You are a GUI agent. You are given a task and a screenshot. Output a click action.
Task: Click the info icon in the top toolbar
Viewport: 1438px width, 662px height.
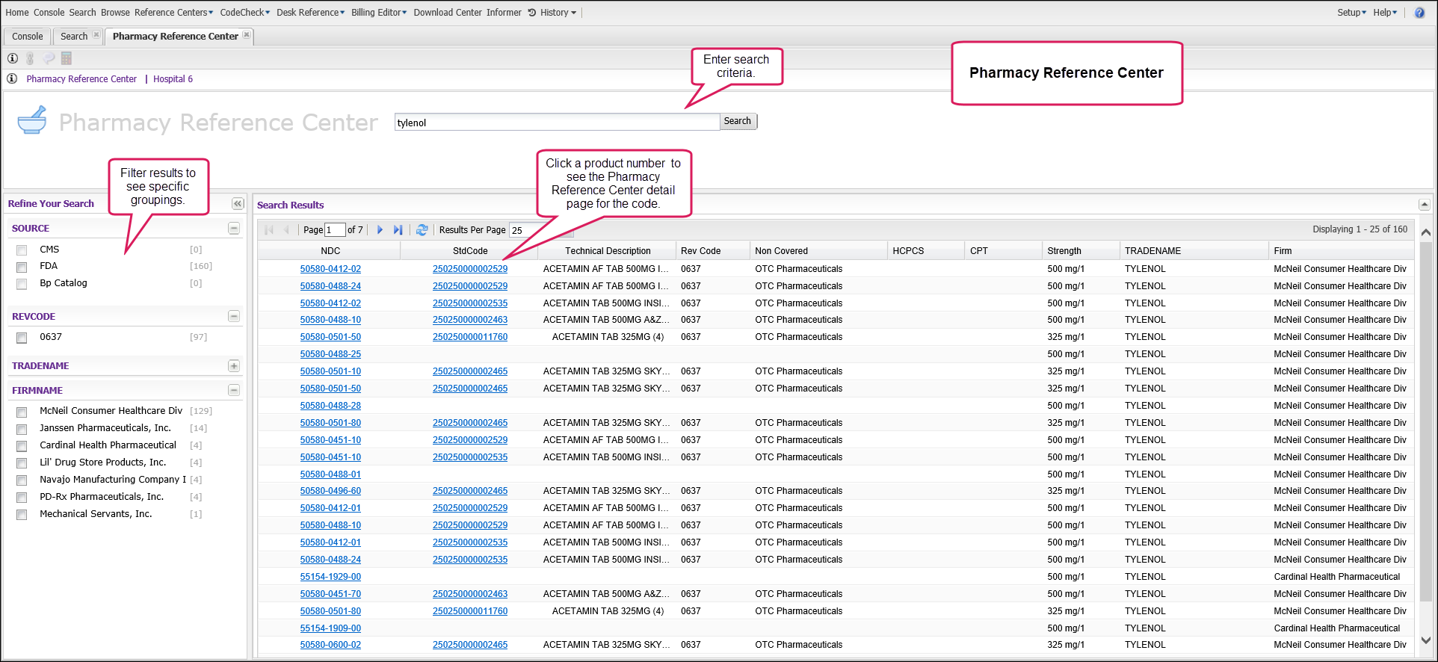13,58
